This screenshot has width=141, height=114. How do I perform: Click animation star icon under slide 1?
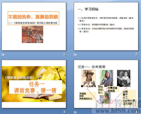3,54
